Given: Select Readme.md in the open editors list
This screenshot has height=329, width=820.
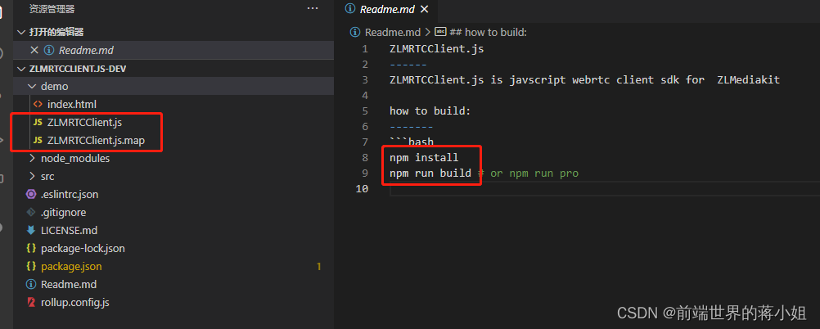Looking at the screenshot, I should coord(86,50).
